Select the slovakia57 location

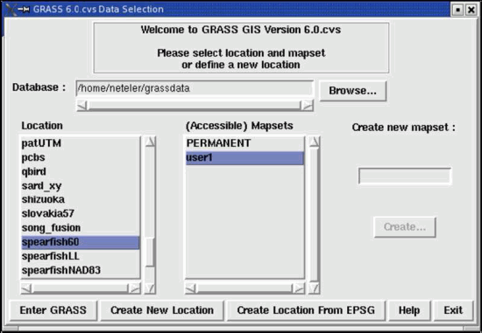coord(81,214)
